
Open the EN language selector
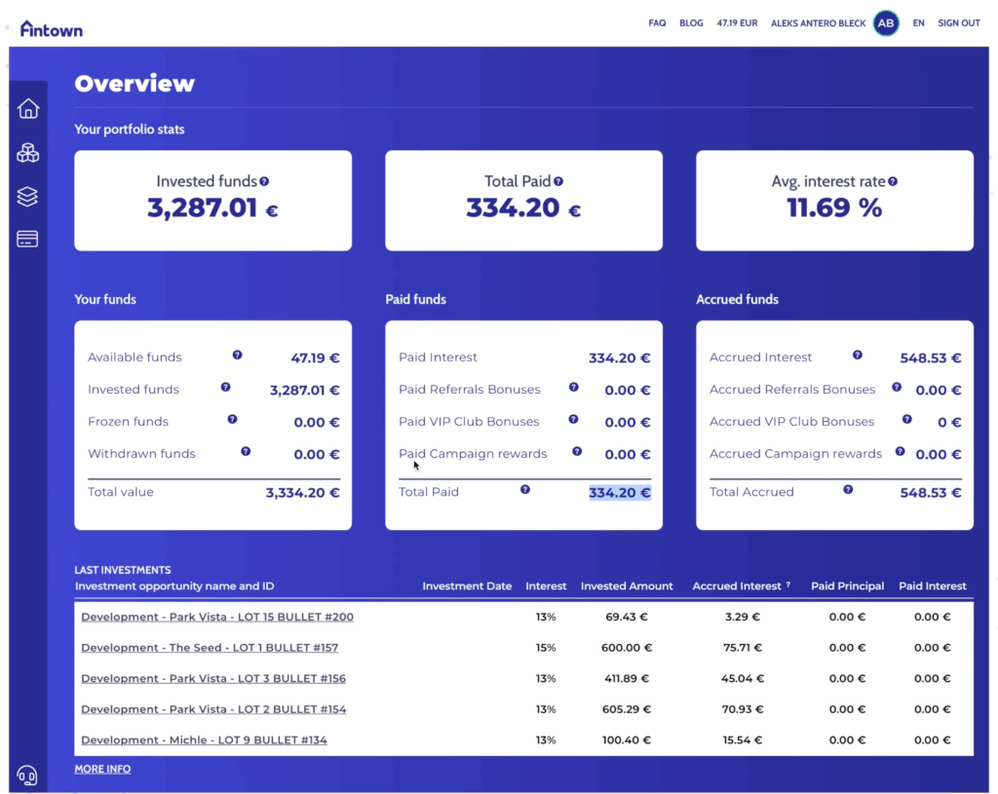pyautogui.click(x=918, y=23)
